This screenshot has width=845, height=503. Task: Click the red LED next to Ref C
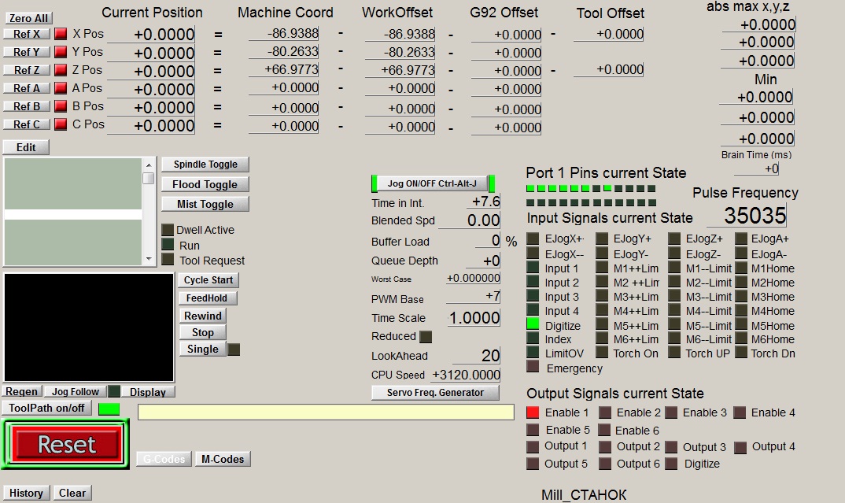(x=61, y=124)
